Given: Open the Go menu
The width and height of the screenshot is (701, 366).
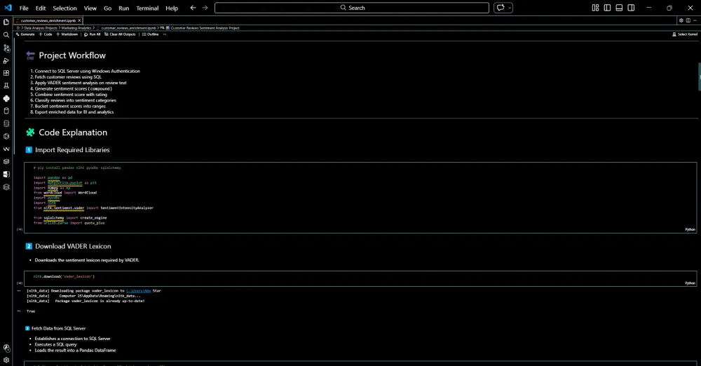Looking at the screenshot, I should (108, 8).
